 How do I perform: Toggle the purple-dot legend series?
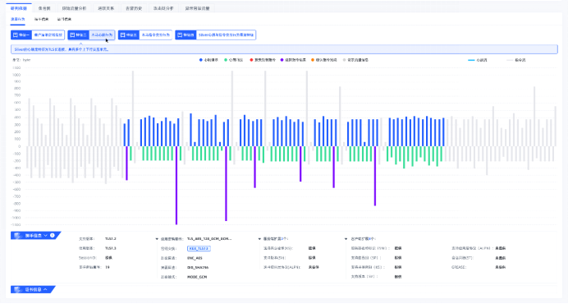pos(293,60)
